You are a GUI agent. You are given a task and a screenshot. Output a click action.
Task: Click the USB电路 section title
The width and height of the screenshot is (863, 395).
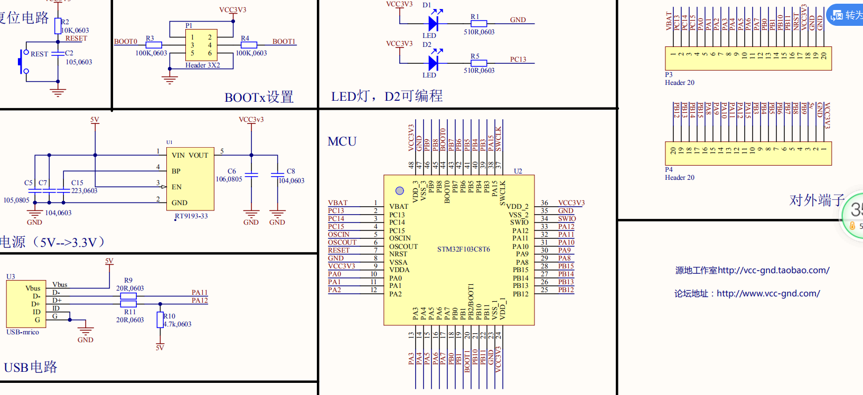tap(31, 367)
